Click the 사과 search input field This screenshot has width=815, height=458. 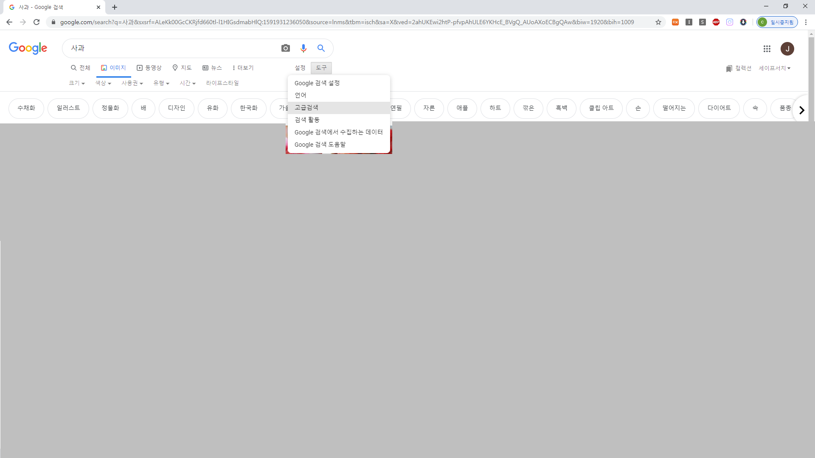170,48
